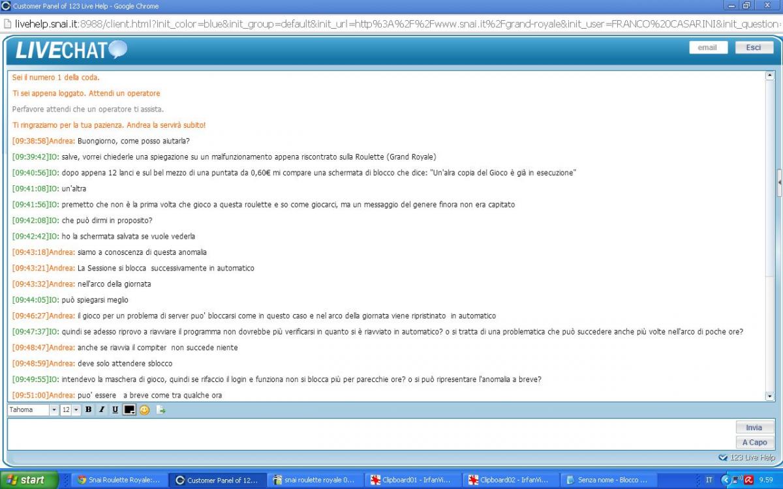Screen dimensions: 783x489
Task: Click the Avira antivirus tray icon
Action: pos(748,480)
